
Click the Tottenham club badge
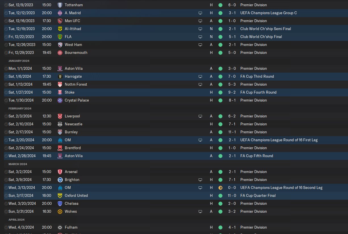point(60,5)
